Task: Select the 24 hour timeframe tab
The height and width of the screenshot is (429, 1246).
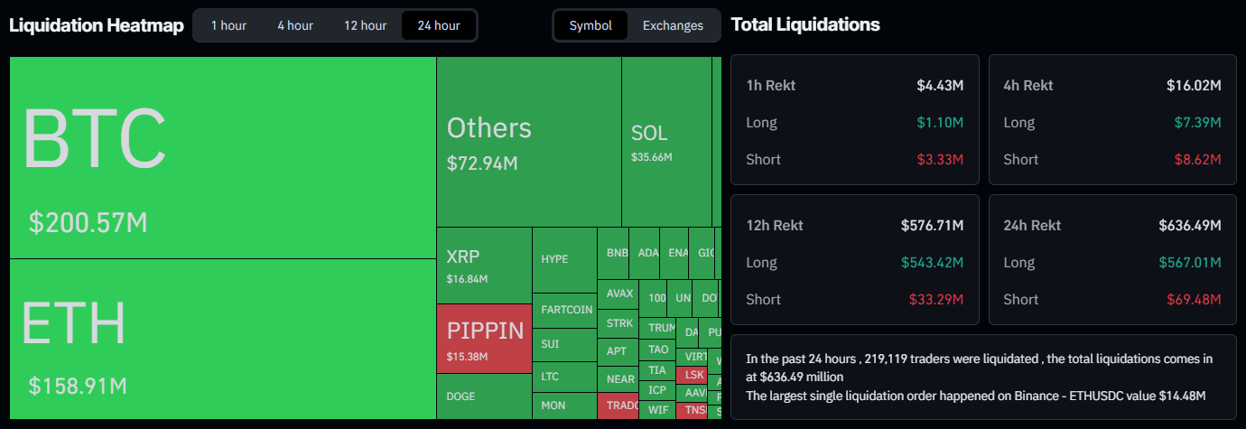Action: pos(439,25)
